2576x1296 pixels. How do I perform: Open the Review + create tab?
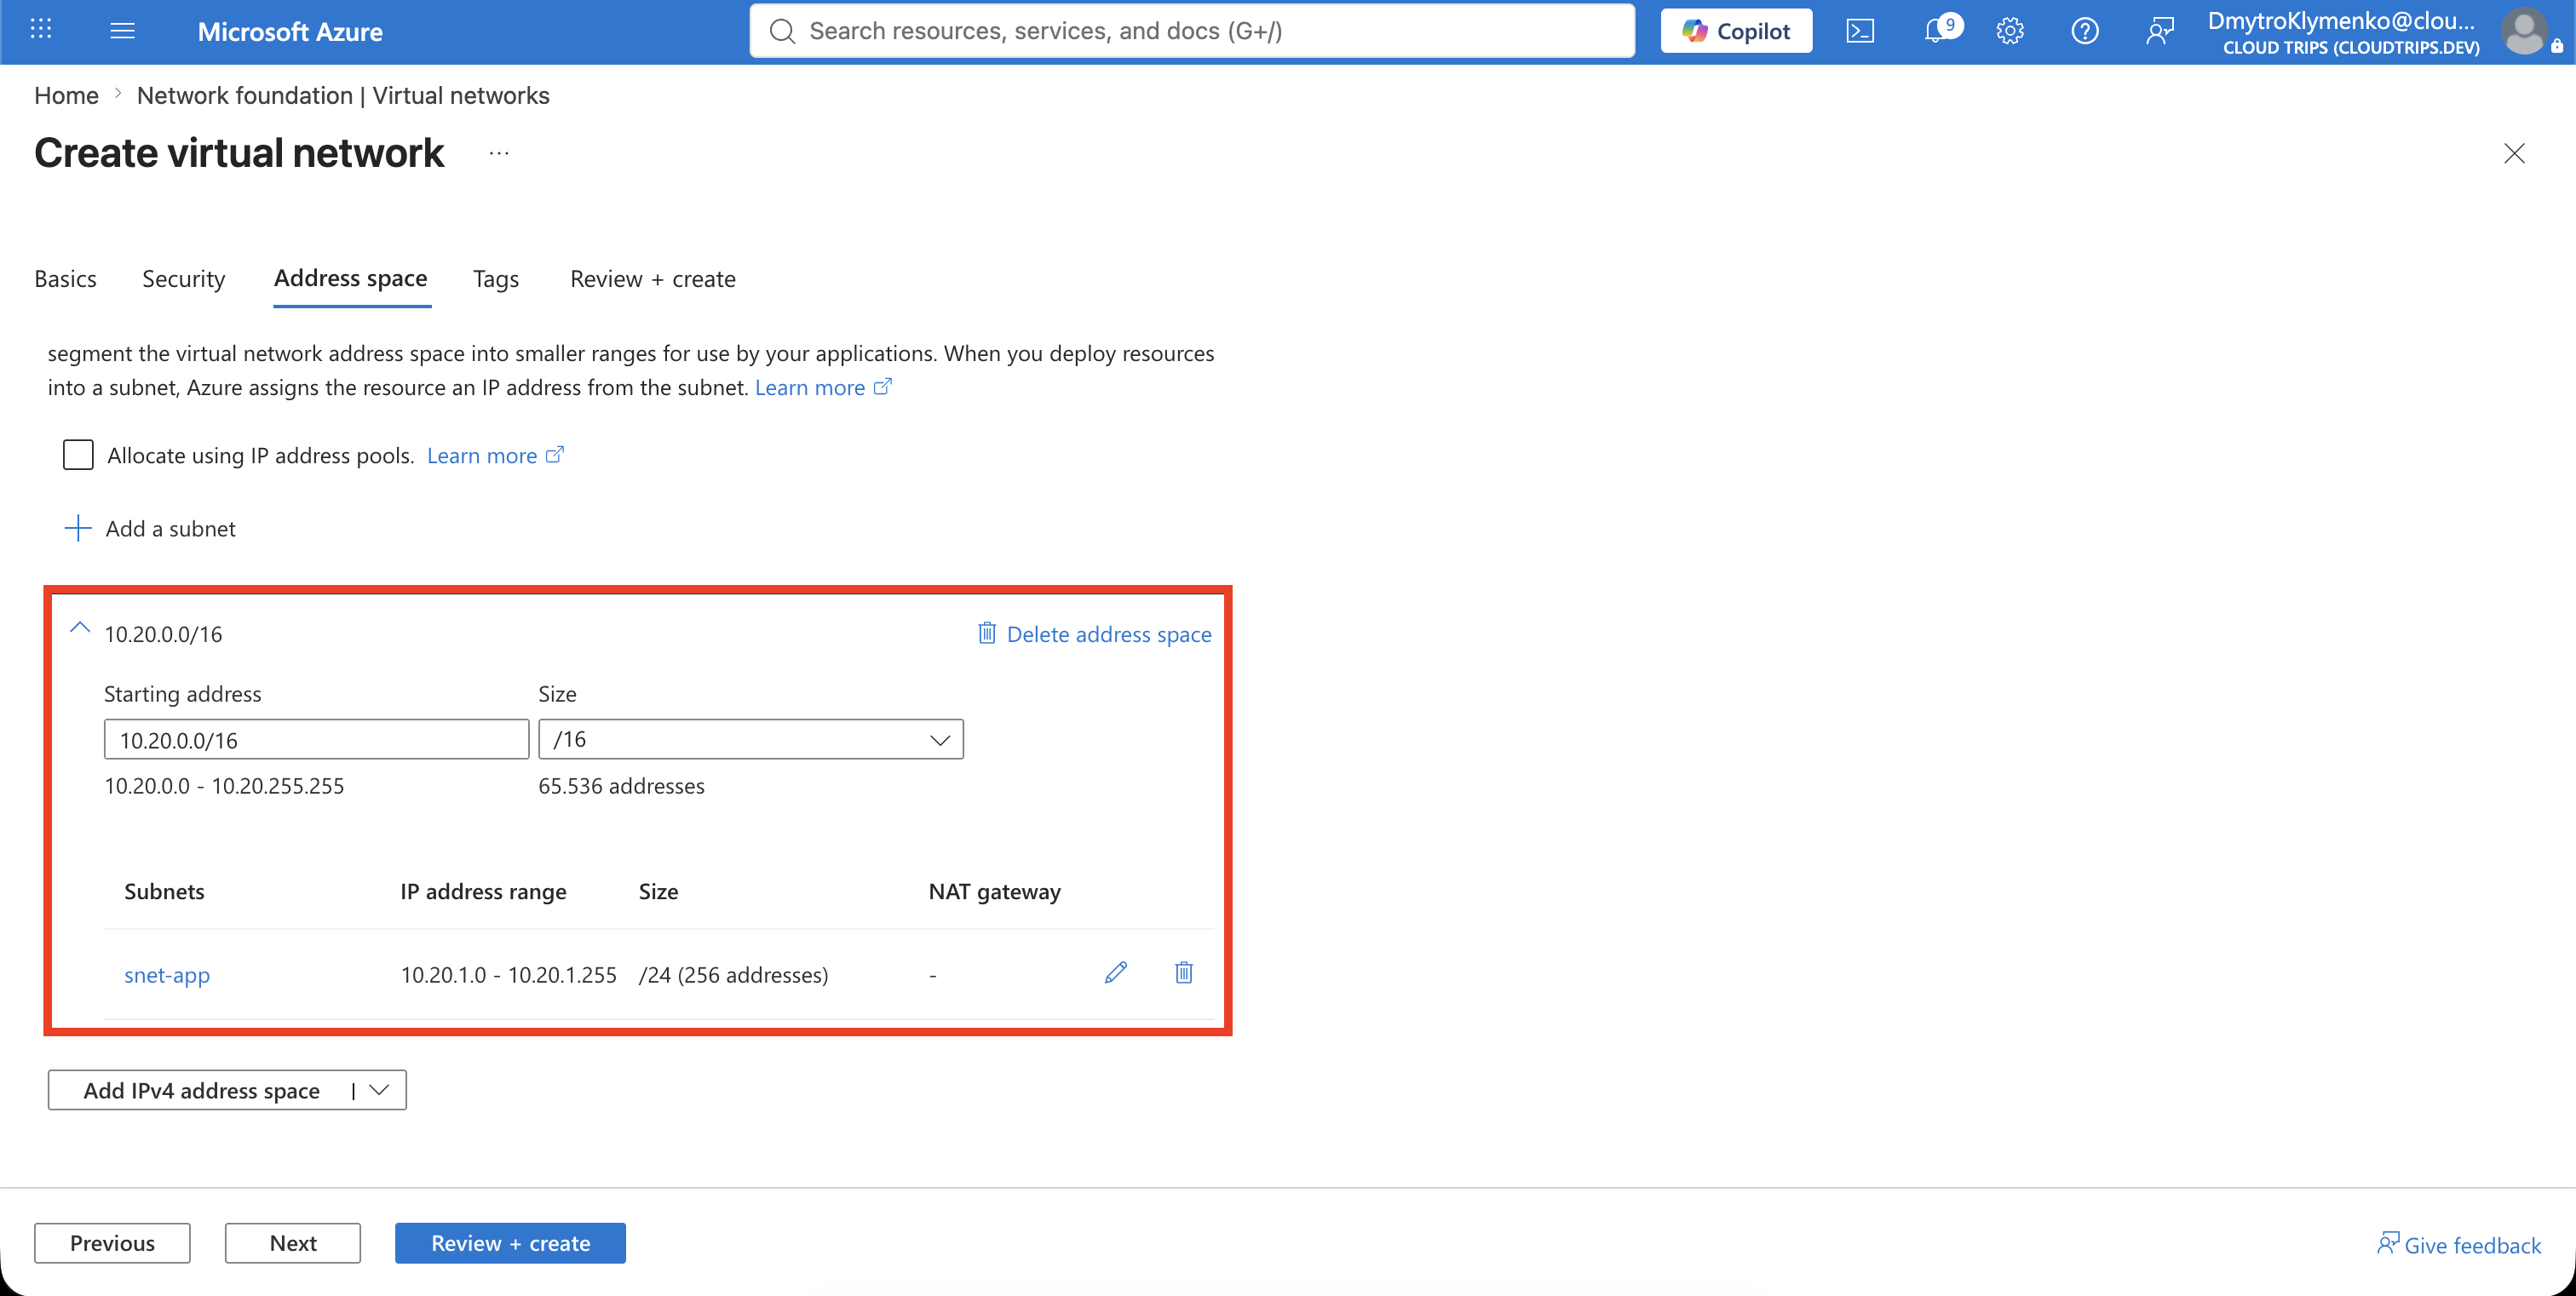[653, 278]
